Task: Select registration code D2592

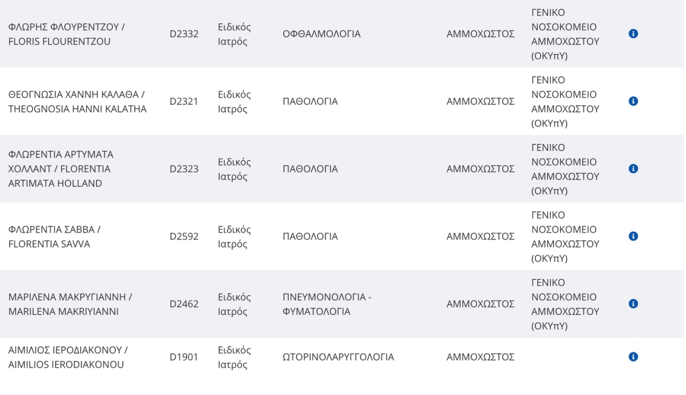Action: pos(184,236)
